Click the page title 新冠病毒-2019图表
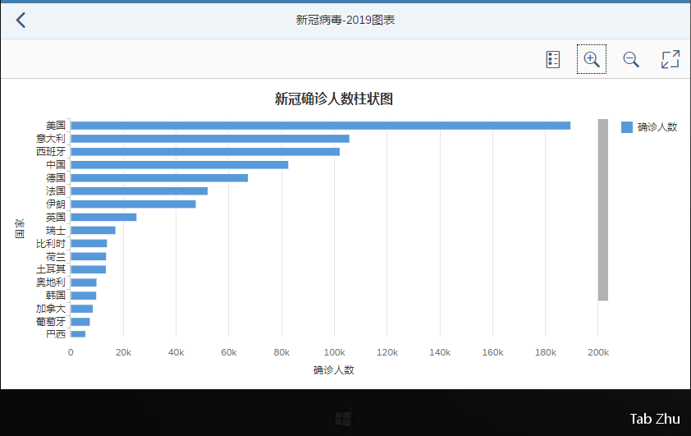Viewport: 691px width, 436px height. click(x=345, y=20)
